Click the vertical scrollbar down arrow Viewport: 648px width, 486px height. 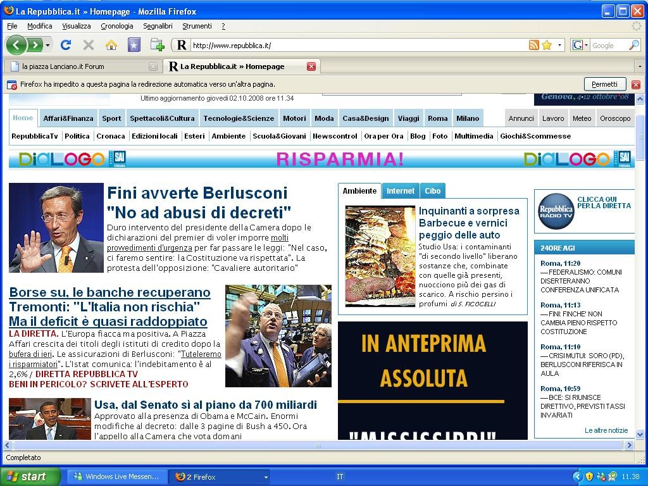(x=640, y=434)
